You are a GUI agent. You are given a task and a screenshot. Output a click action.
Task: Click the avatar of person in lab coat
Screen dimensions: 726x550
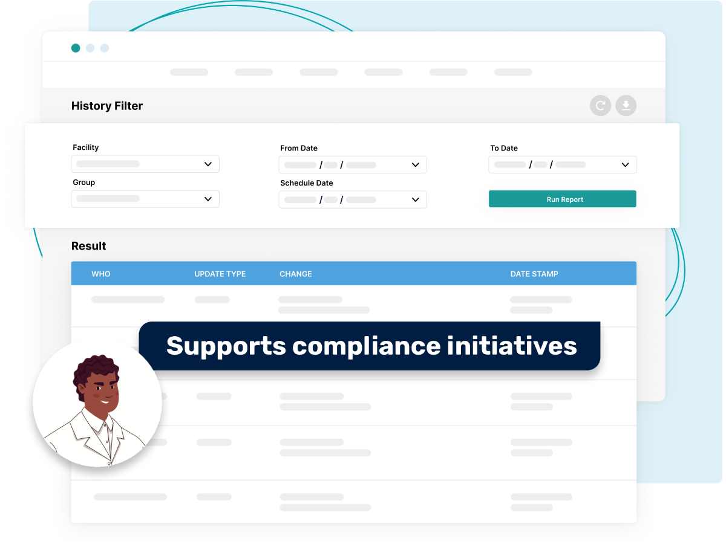click(97, 403)
